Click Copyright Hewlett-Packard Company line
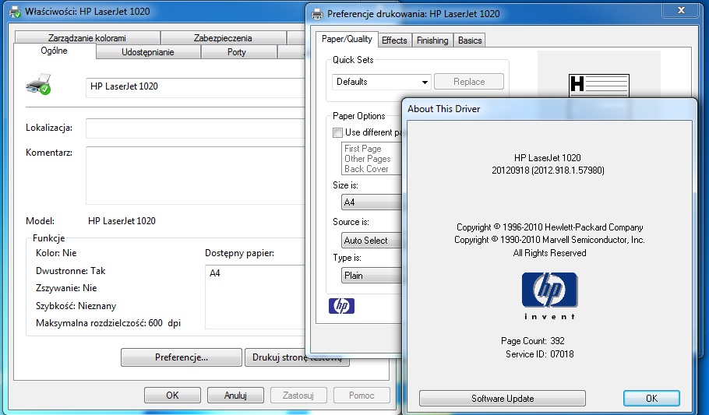Viewport: 709px width, 415px height. pyautogui.click(x=550, y=227)
